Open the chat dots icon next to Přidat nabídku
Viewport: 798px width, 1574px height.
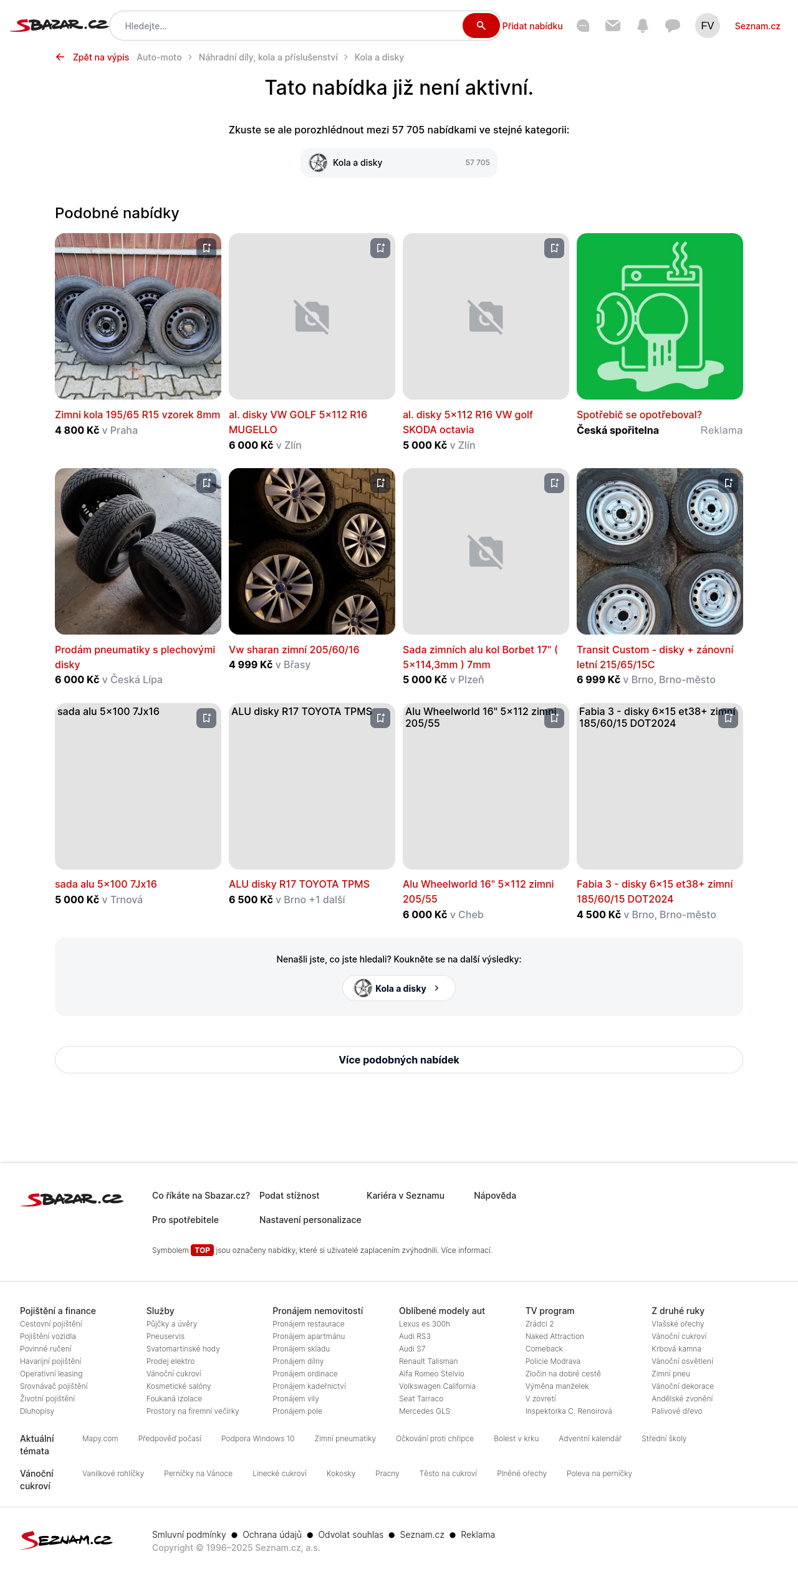[x=583, y=26]
